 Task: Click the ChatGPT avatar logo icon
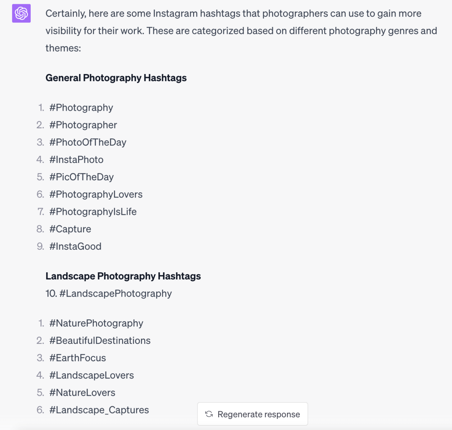point(21,13)
